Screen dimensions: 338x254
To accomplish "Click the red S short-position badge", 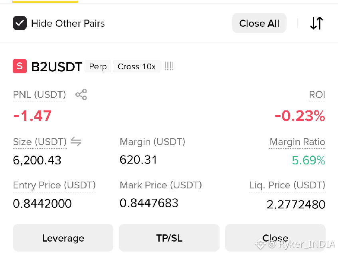I will [20, 66].
